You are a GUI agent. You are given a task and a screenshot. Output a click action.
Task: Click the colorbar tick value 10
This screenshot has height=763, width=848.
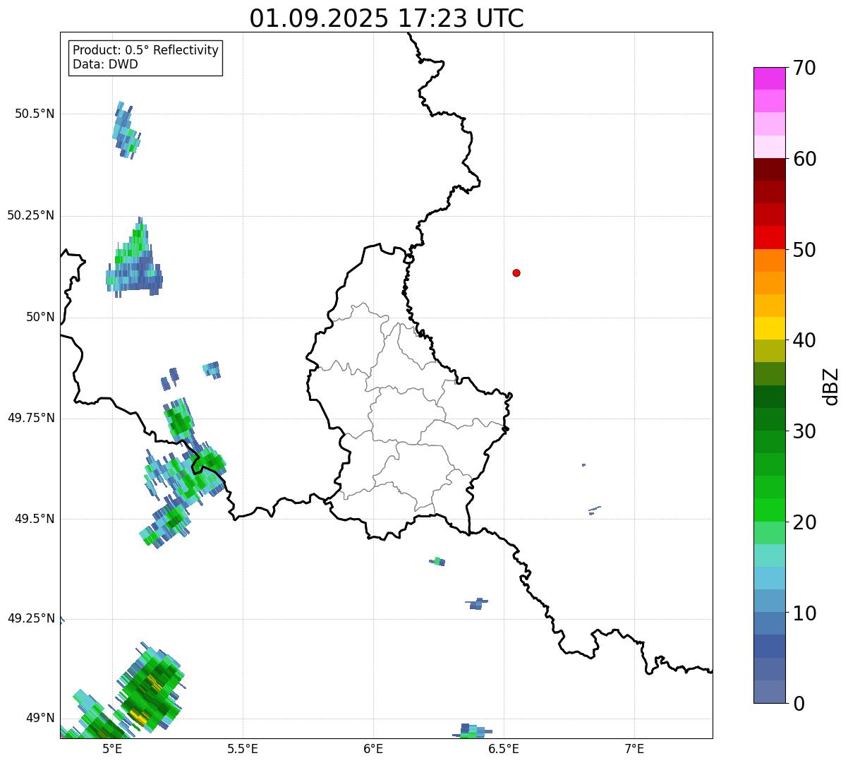805,613
